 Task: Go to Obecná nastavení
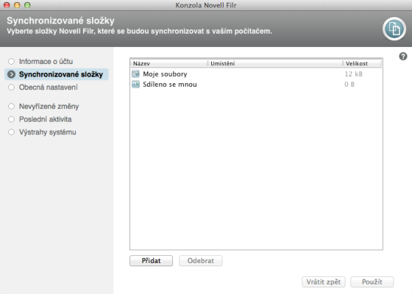coord(49,87)
